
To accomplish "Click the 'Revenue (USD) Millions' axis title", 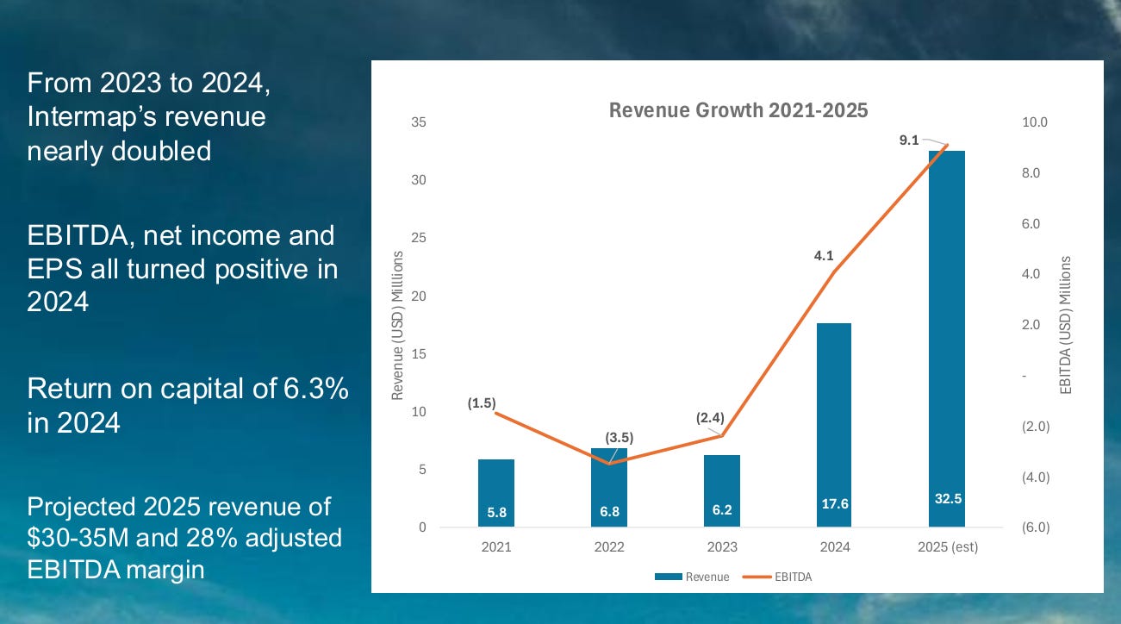I will [x=398, y=325].
